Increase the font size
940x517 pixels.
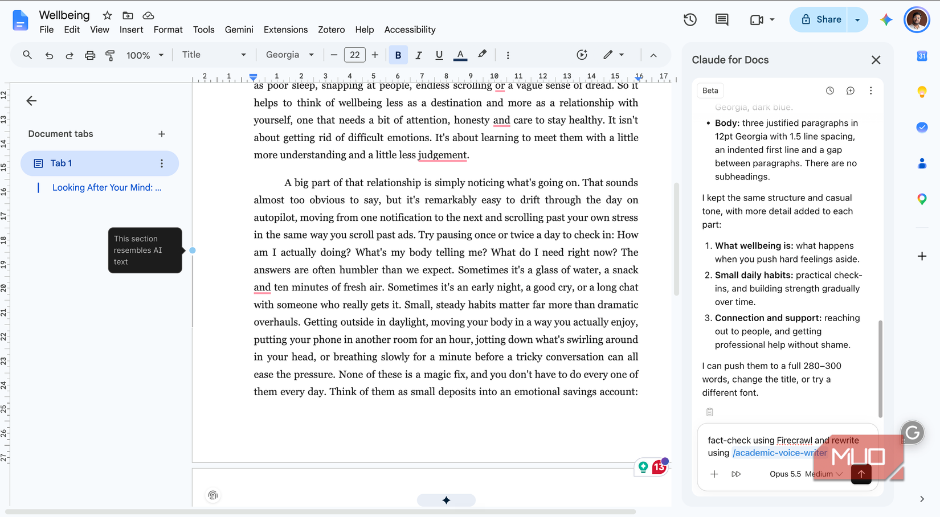coord(375,55)
